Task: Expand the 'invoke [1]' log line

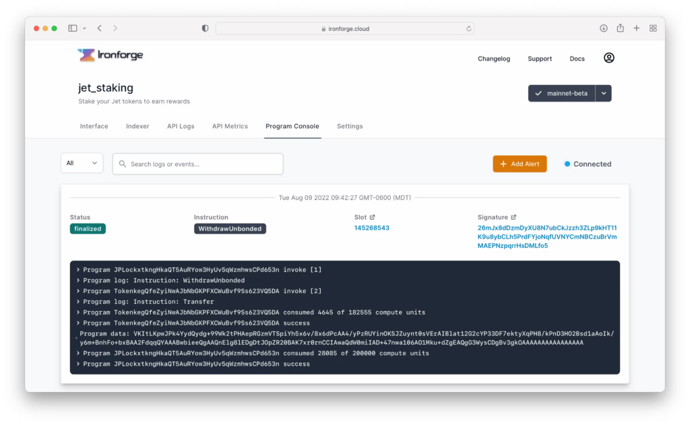Action: (78, 269)
